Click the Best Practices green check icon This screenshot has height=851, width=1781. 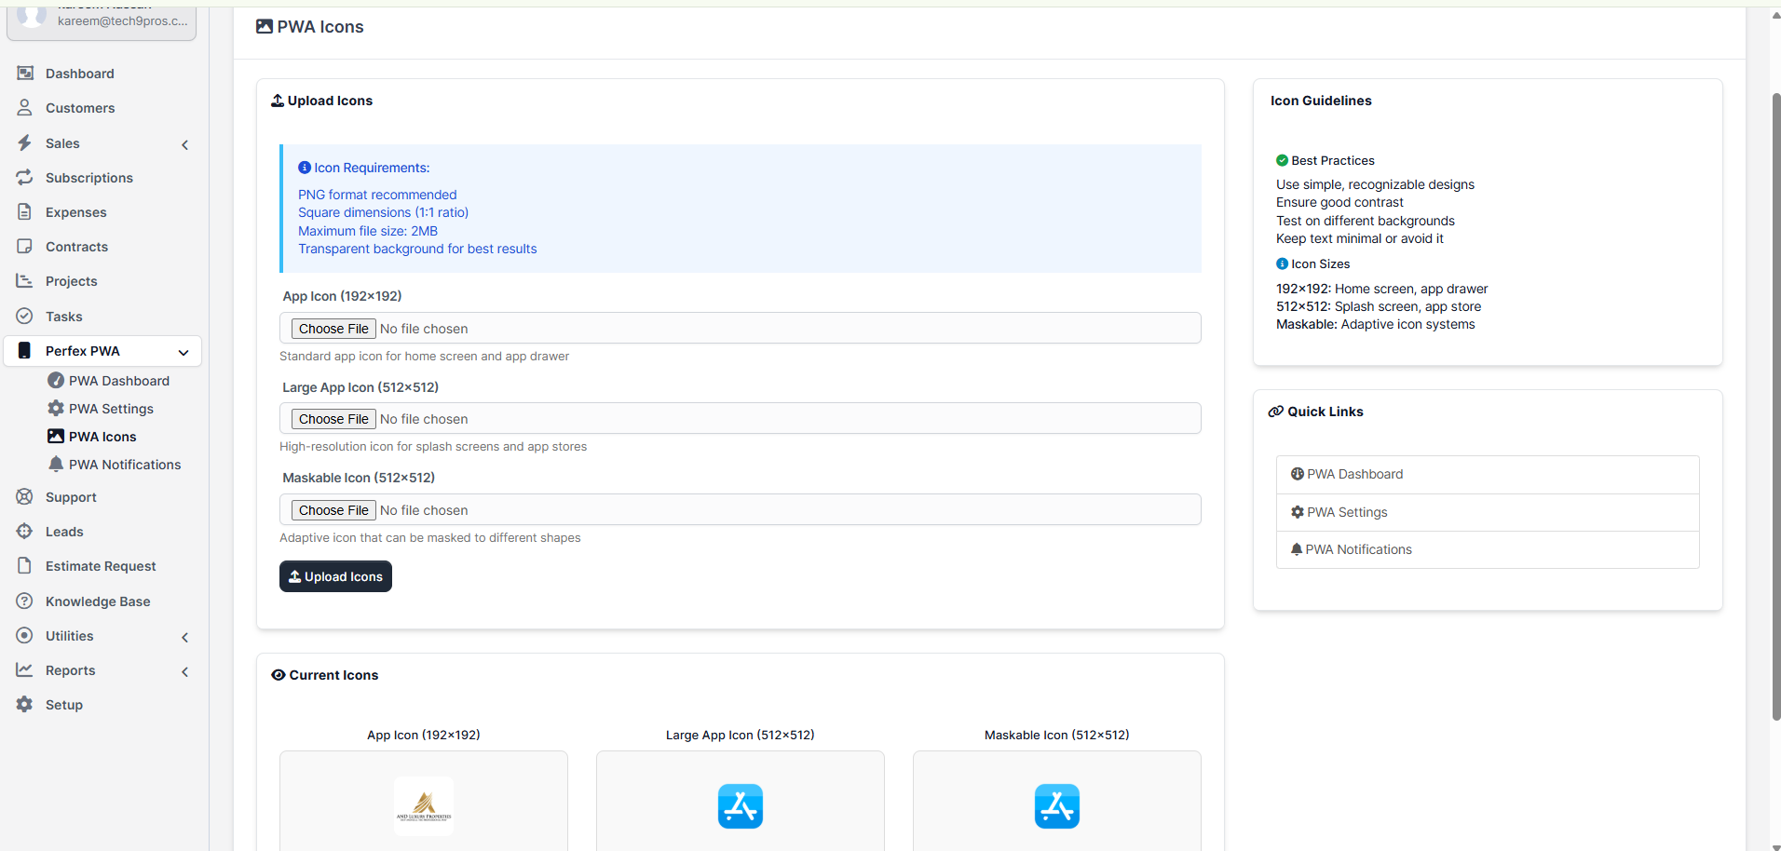click(x=1282, y=160)
